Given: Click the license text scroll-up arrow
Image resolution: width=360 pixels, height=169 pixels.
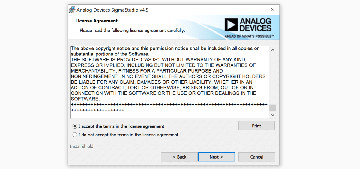Looking at the screenshot, I should coord(273,50).
